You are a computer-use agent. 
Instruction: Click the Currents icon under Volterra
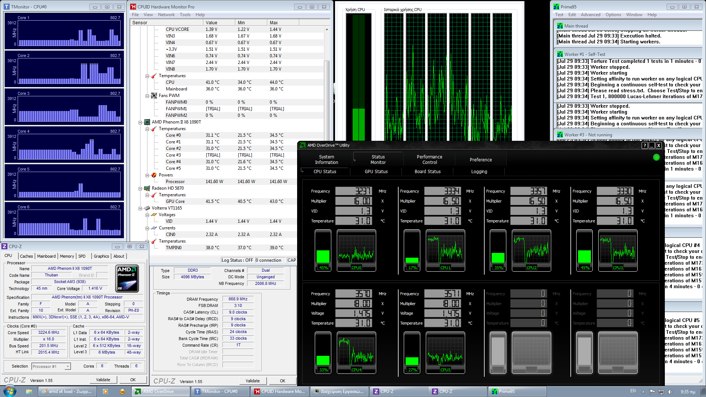click(154, 228)
